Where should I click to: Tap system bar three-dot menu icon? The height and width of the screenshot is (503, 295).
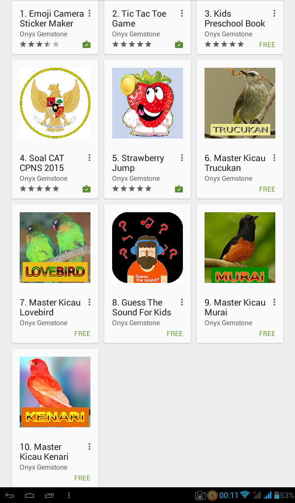point(69,495)
